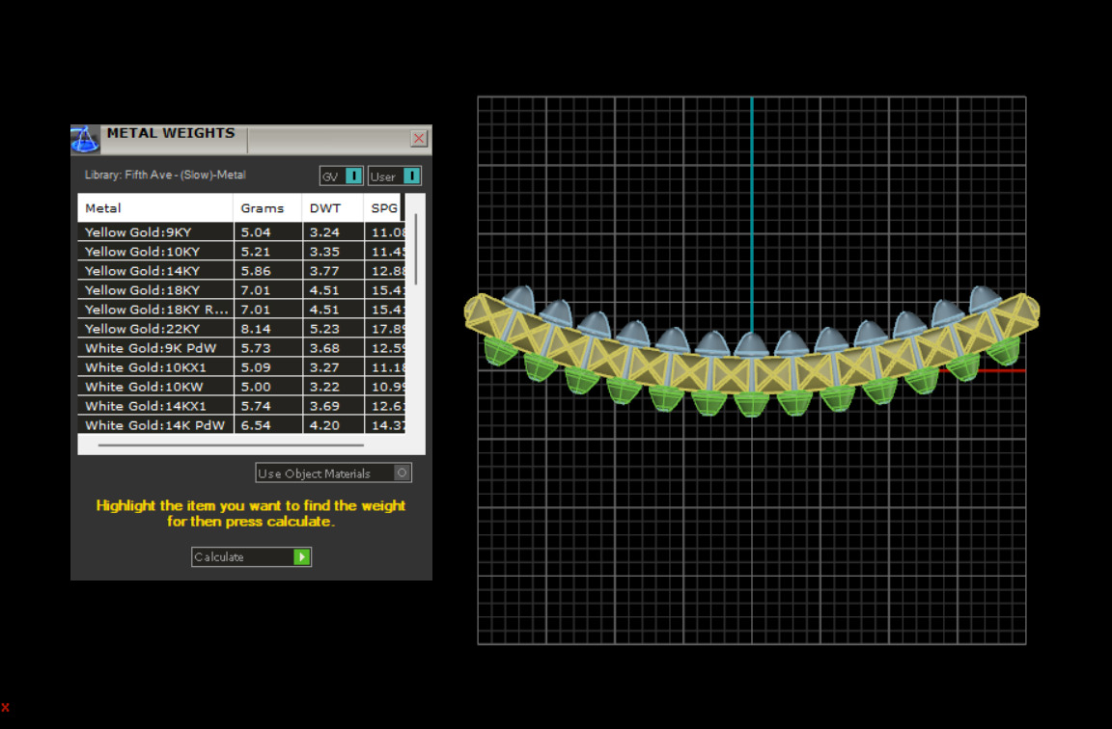Select the Yellow Gold:10KY row
This screenshot has height=729, width=1112.
(241, 252)
